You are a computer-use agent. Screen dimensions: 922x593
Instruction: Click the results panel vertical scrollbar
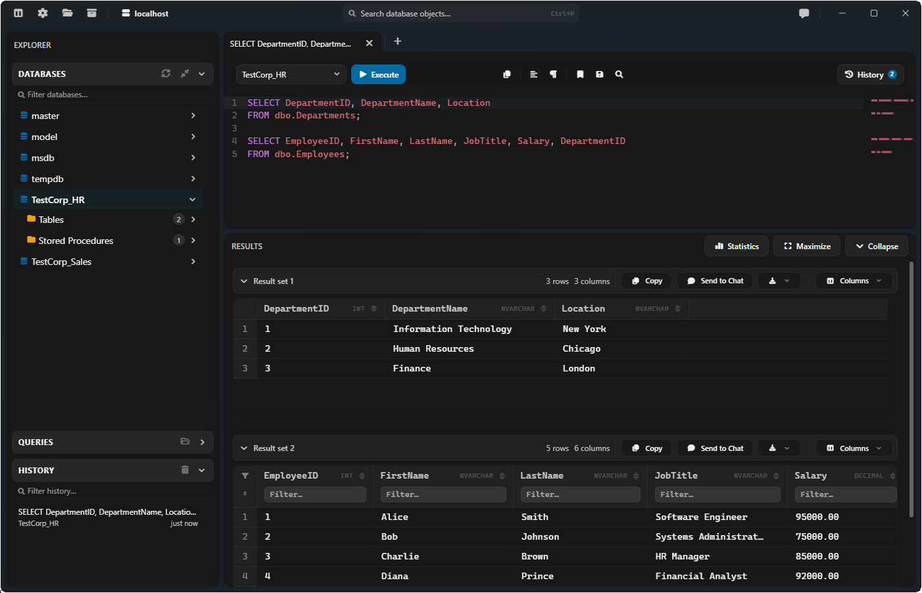pos(911,390)
